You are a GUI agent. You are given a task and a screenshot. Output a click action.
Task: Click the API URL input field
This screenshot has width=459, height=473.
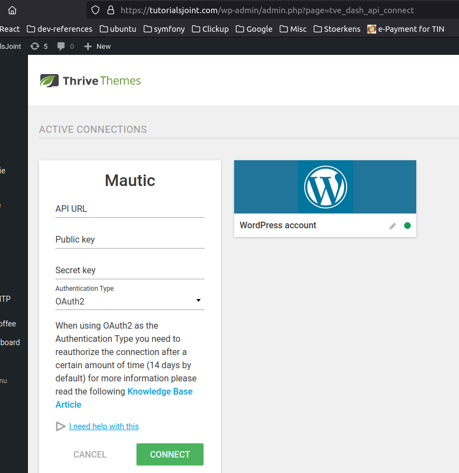(x=130, y=209)
